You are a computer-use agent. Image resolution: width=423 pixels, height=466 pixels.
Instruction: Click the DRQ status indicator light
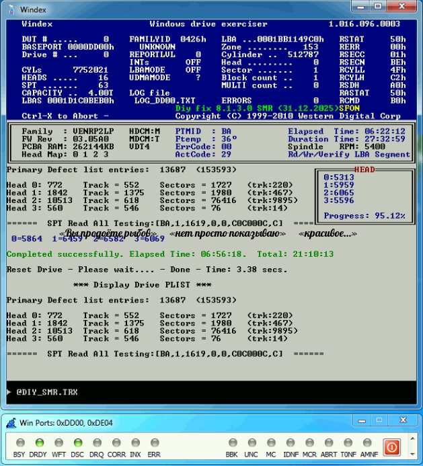[98, 443]
